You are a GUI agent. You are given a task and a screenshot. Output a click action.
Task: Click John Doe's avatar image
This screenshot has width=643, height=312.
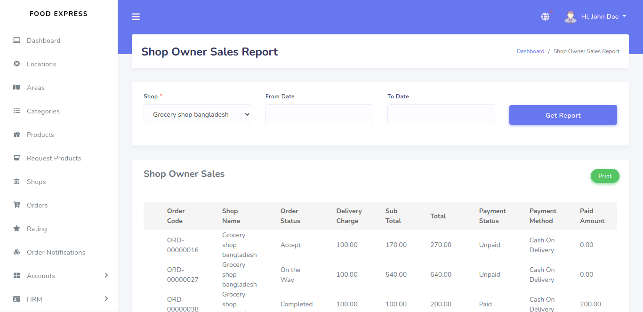tap(571, 17)
